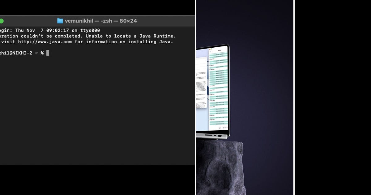Click the small counter icon at the panel's bottom left
This screenshot has height=195, width=371.
[219, 128]
